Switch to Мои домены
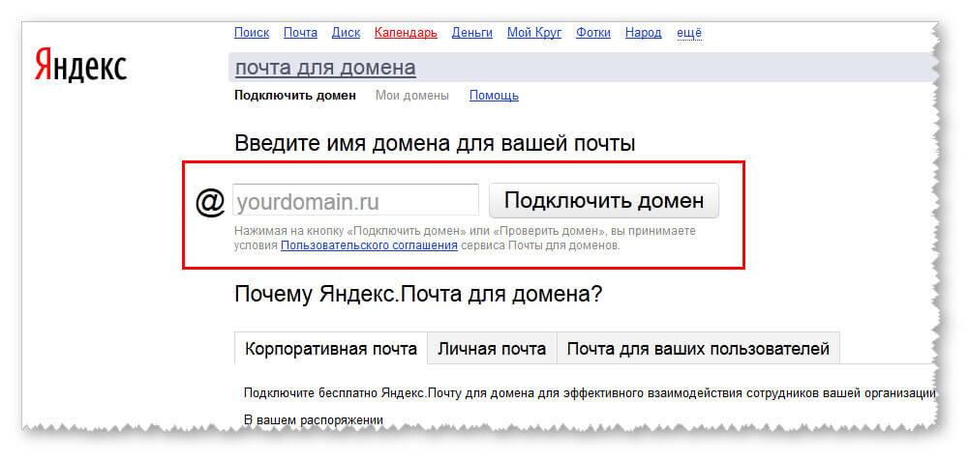The width and height of the screenshot is (969, 460). [412, 96]
